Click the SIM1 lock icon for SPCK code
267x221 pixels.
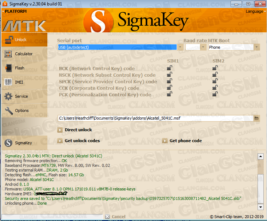click(x=169, y=81)
